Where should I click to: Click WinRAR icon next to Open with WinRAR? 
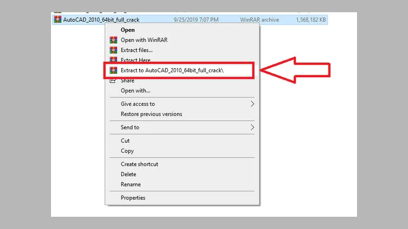coord(113,40)
